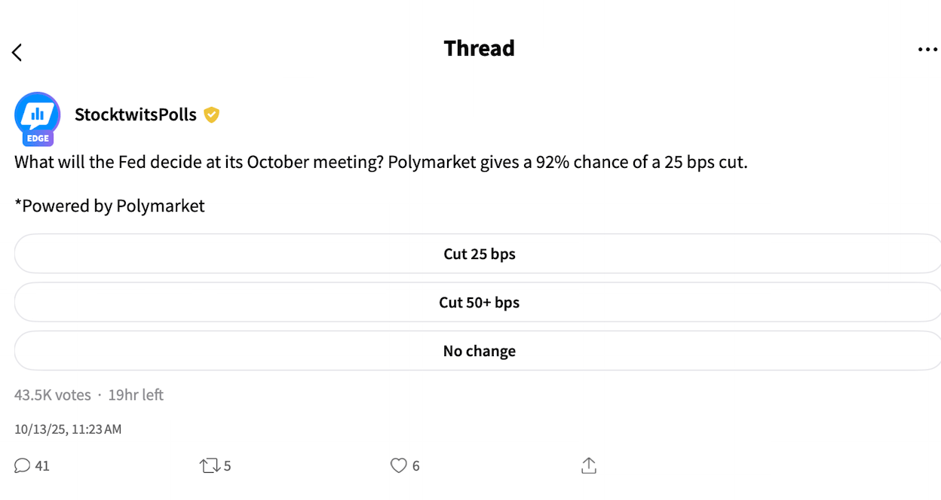Click the repost count of 5

(x=228, y=466)
